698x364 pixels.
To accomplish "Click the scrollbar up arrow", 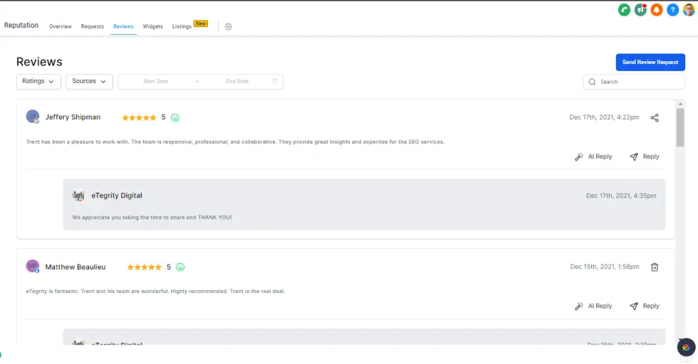I will [680, 104].
